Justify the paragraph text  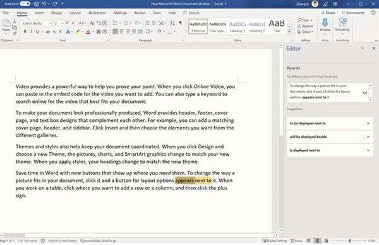(x=134, y=32)
